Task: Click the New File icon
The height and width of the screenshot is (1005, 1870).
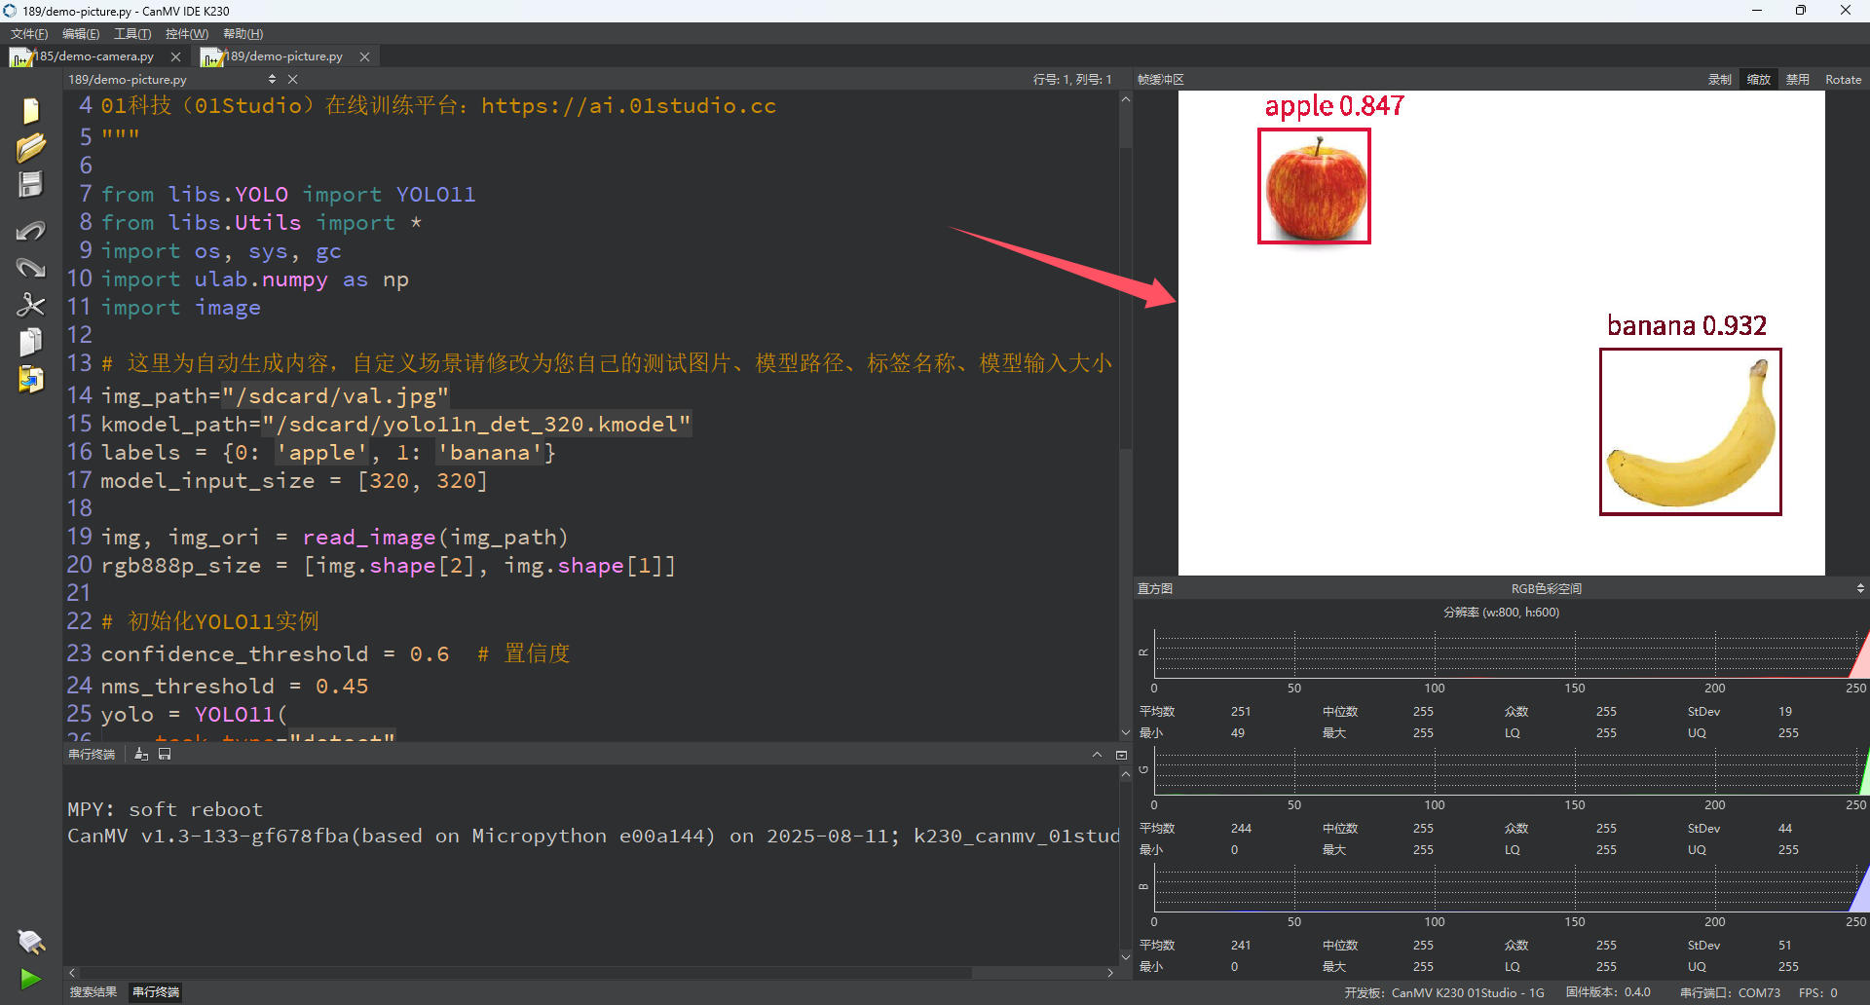Action: (x=30, y=111)
